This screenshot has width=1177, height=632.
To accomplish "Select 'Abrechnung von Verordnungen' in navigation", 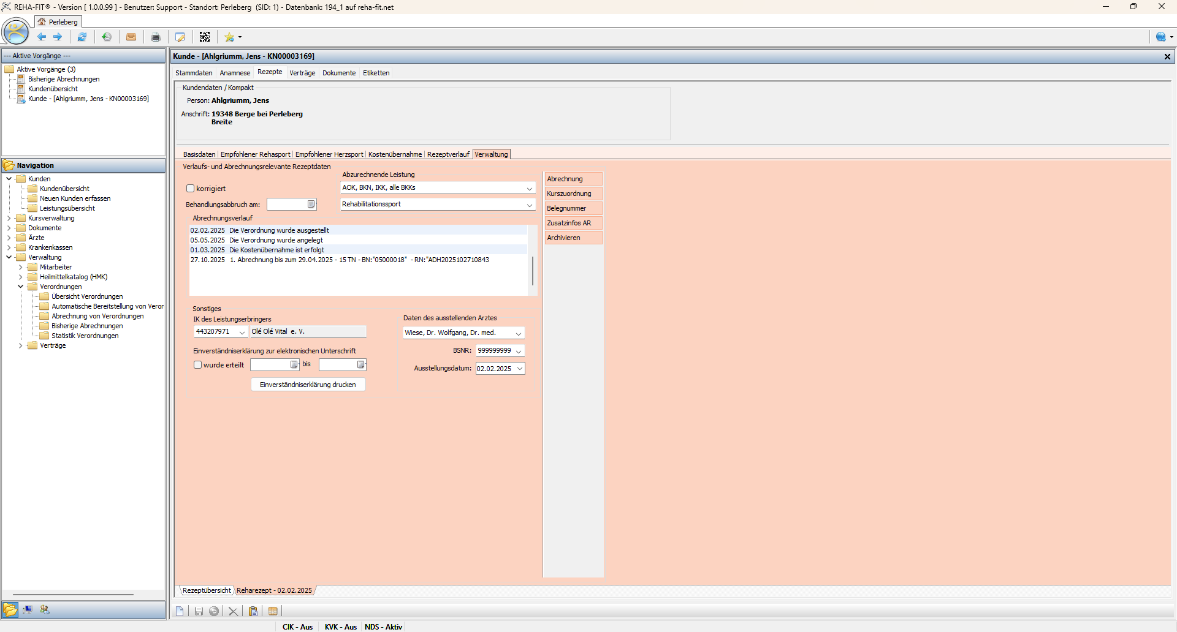I will (97, 316).
